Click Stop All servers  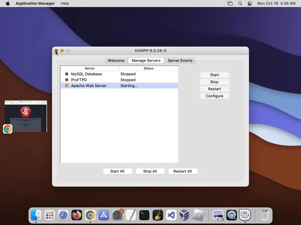pos(150,171)
